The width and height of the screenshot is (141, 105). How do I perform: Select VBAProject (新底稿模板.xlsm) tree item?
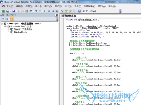pos(24,24)
